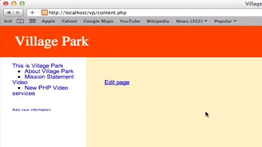The width and height of the screenshot is (262, 147).
Task: Click the Village Park page heading
Action: [x=52, y=41]
